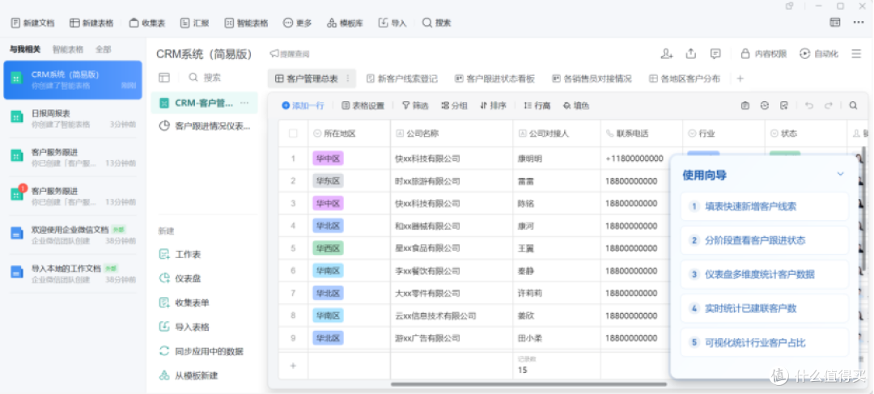
Task: Click 从模板新建
Action: click(189, 375)
